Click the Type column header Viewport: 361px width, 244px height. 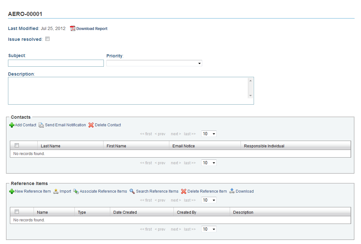pyautogui.click(x=92, y=212)
